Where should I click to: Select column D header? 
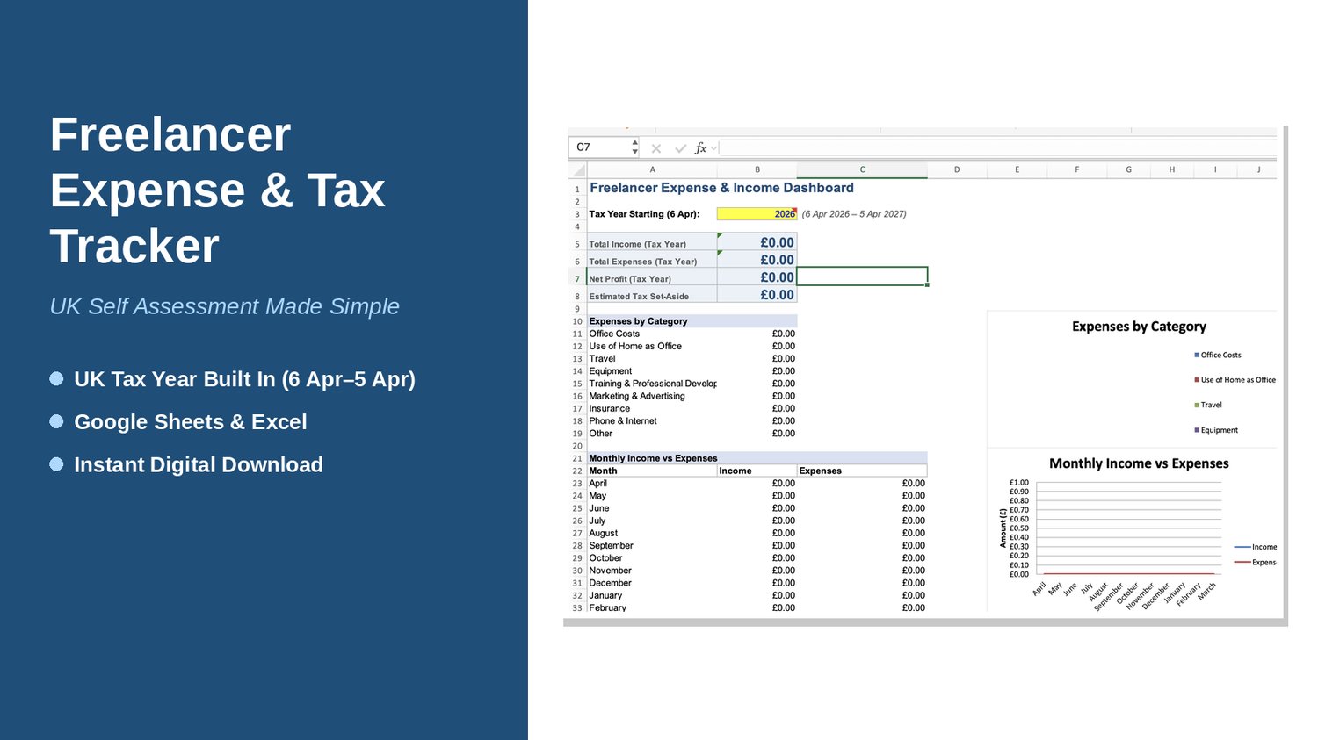click(957, 169)
